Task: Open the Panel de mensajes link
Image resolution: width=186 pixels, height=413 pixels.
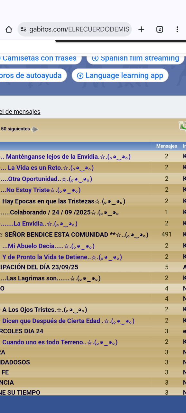Action: [x=20, y=112]
